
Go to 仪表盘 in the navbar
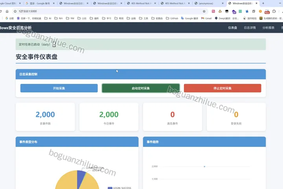[232, 28]
